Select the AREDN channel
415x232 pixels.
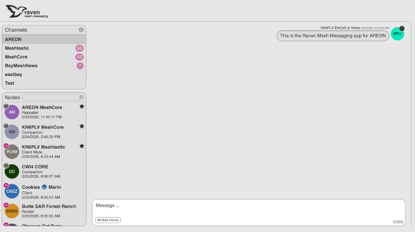point(44,39)
